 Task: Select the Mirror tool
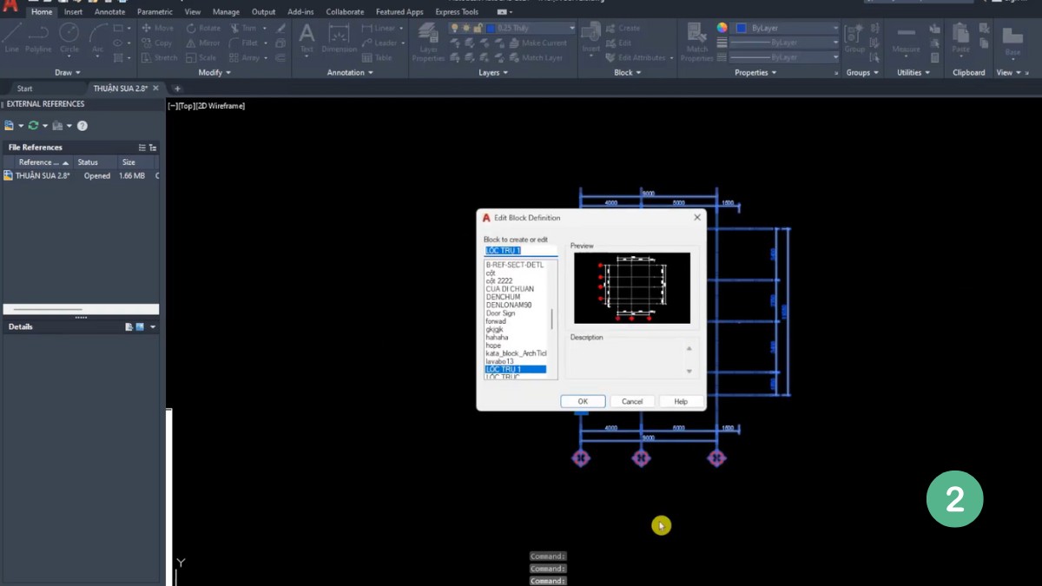point(203,43)
